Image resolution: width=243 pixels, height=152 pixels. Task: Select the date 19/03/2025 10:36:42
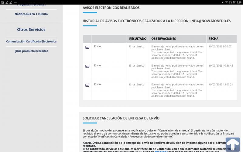221,66
